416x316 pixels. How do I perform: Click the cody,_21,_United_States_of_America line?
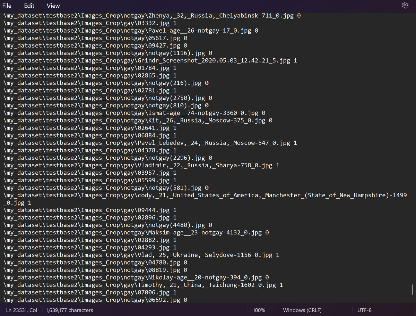[x=205, y=199]
